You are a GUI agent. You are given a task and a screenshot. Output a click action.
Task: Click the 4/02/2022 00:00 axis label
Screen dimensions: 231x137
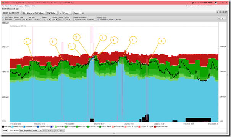tap(159, 124)
